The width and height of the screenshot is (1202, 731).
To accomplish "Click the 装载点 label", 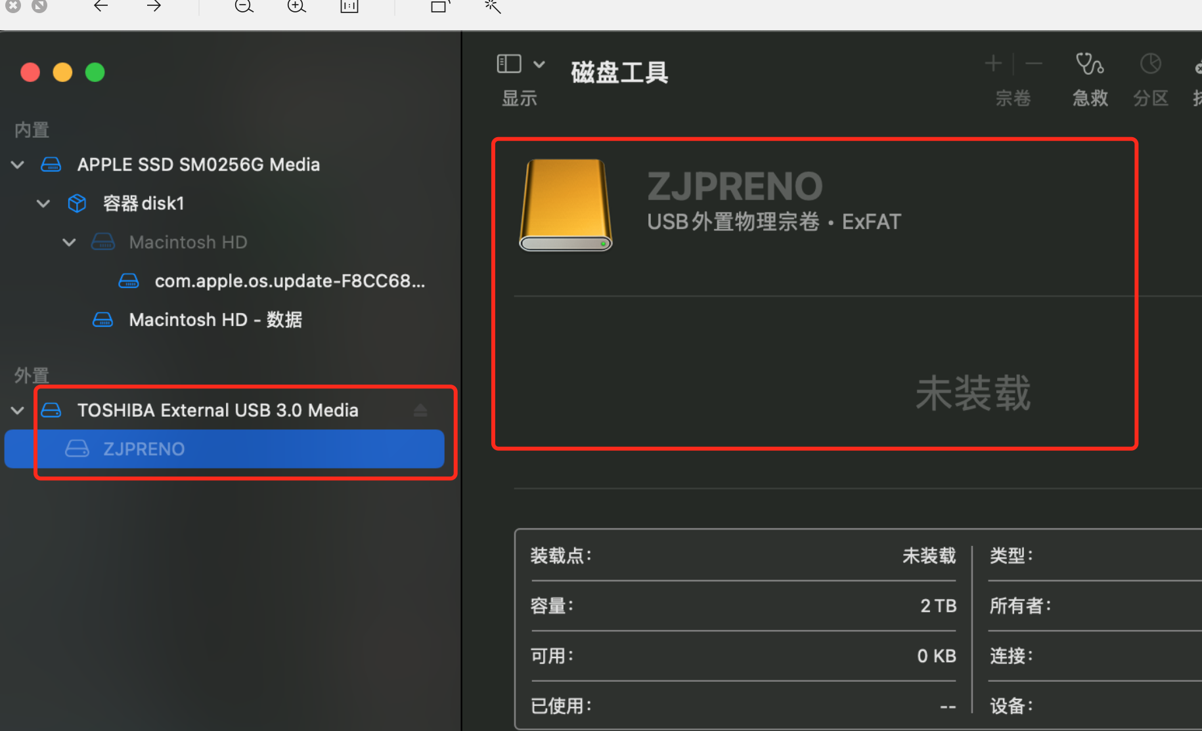I will click(561, 556).
